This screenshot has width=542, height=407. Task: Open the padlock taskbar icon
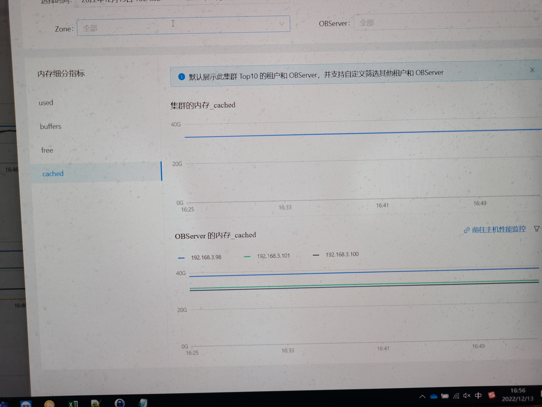pos(120,403)
